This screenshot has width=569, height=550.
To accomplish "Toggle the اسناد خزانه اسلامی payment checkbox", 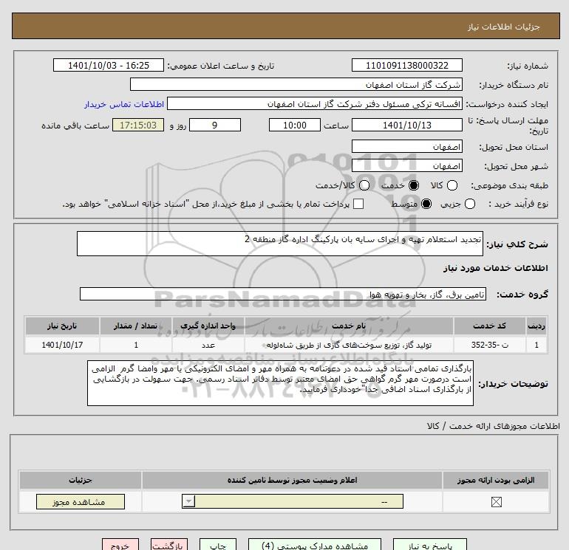I will coord(358,204).
